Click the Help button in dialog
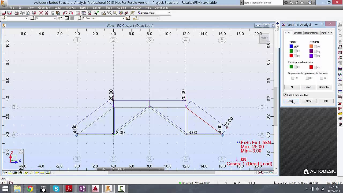The height and width of the screenshot is (193, 343). 326,101
